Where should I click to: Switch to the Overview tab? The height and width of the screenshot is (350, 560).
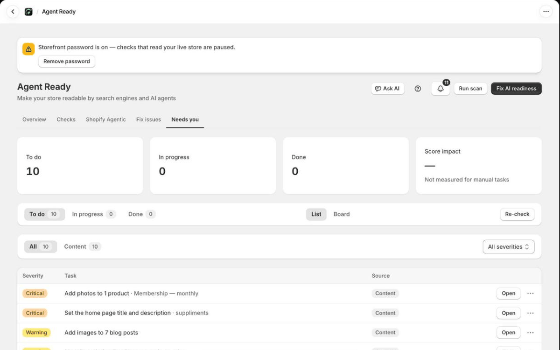tap(34, 119)
